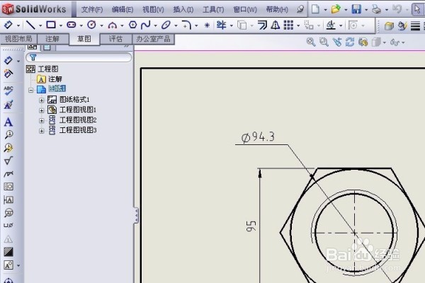Open the 窗口(W) menu

(x=245, y=9)
